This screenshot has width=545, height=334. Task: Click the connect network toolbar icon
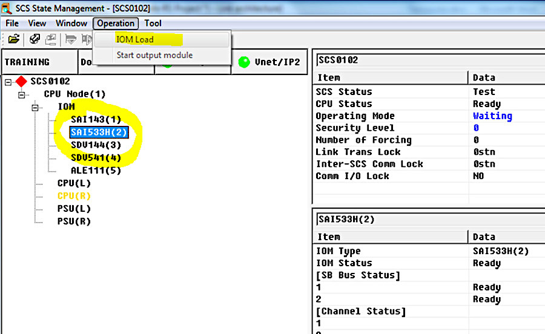tap(35, 39)
